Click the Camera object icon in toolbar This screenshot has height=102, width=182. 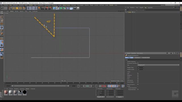(x=75, y=8)
